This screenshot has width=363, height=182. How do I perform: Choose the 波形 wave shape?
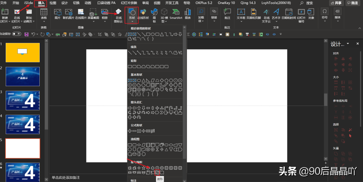(x=157, y=173)
